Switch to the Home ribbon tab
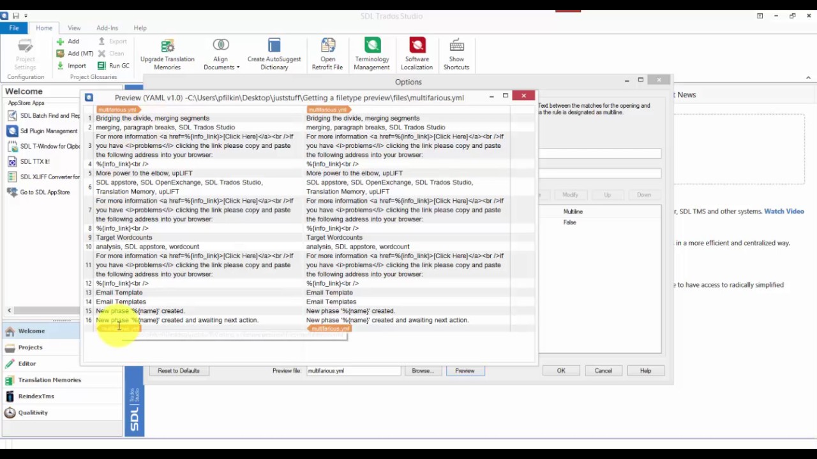The width and height of the screenshot is (817, 459). pos(44,28)
